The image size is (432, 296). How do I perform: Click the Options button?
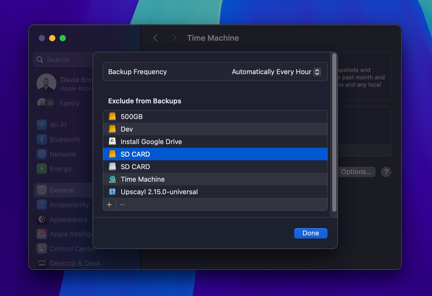(357, 172)
